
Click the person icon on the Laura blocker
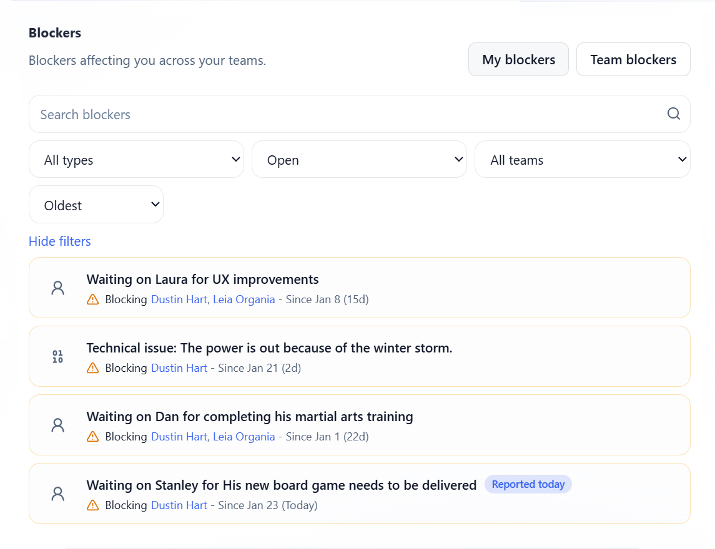[57, 288]
